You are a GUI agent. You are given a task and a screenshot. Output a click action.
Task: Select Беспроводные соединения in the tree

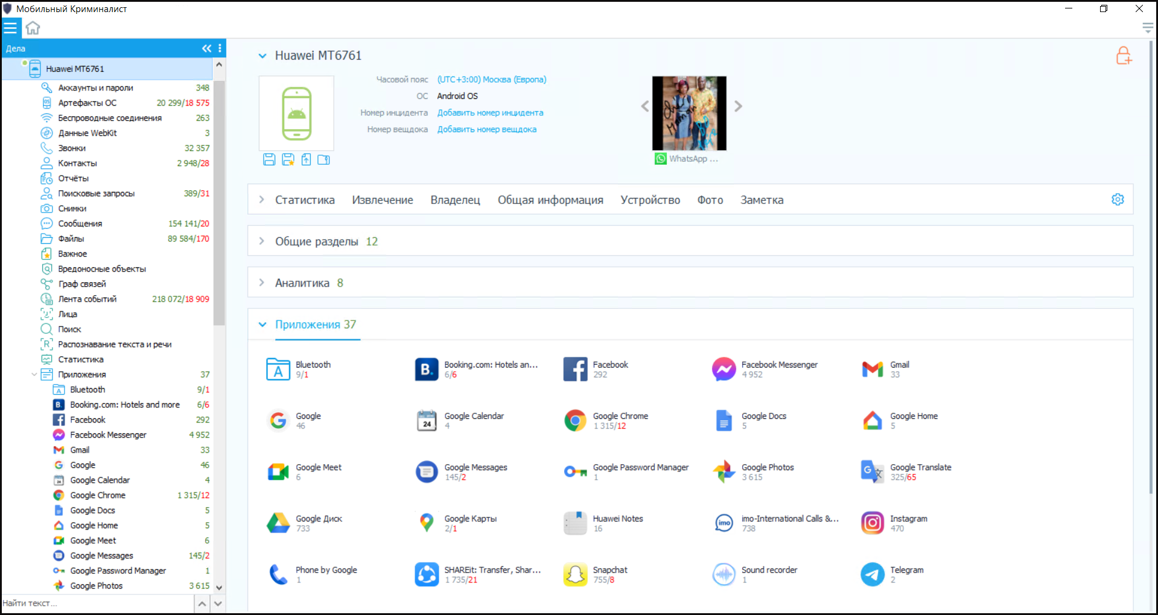click(x=125, y=118)
